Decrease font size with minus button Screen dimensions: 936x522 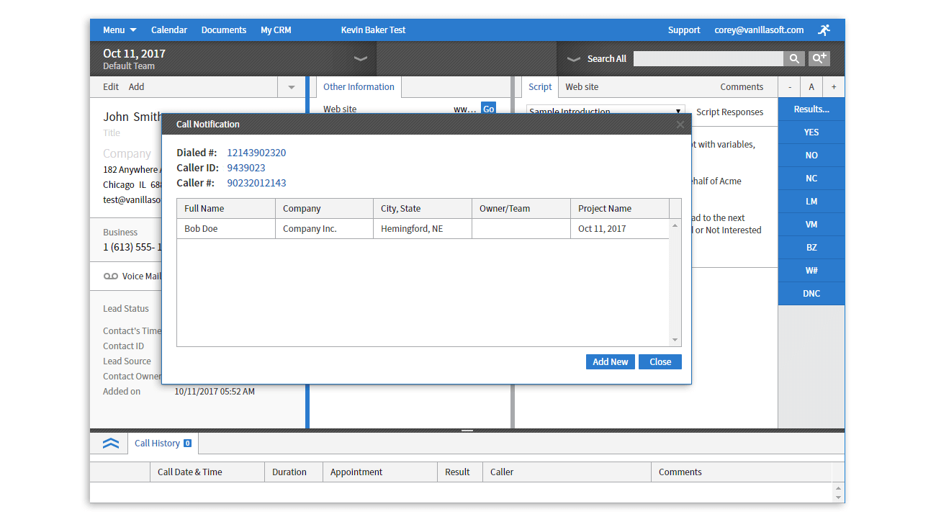[x=790, y=87]
